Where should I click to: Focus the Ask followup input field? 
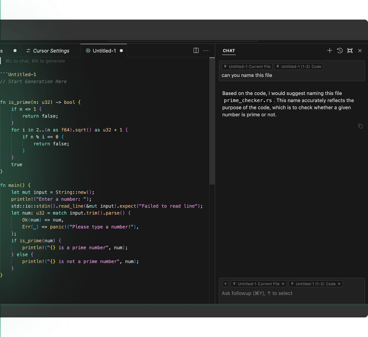coord(292,293)
